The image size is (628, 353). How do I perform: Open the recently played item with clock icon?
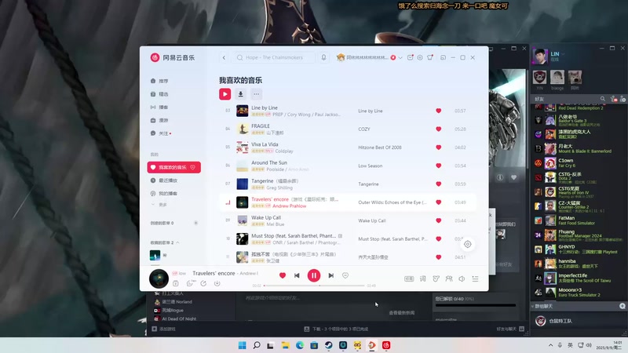point(173,180)
